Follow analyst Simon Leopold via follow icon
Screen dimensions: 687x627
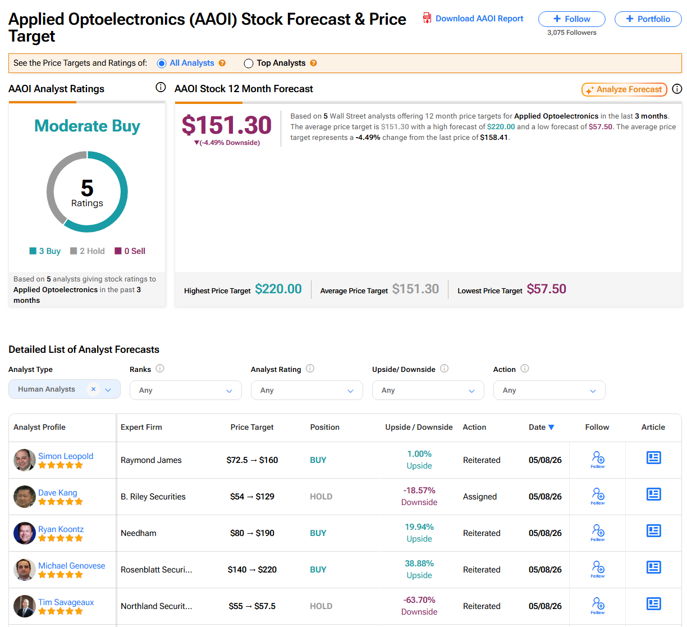point(598,459)
